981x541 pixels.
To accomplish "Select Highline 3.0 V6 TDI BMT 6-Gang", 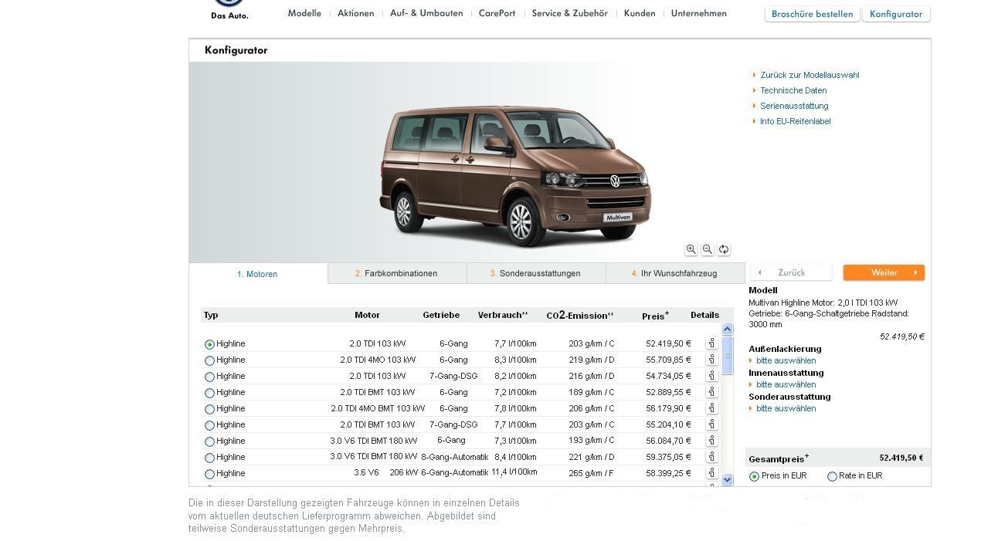I will (209, 441).
